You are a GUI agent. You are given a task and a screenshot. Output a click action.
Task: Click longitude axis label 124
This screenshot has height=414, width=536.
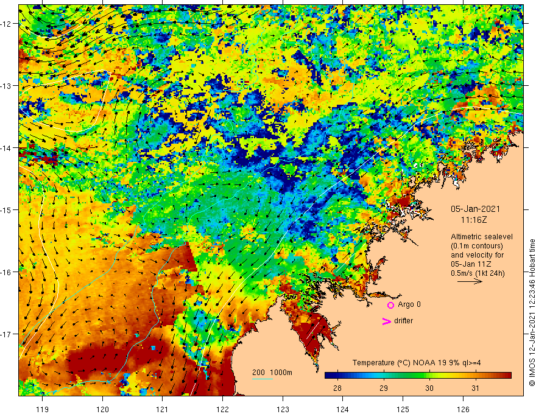(x=343, y=409)
